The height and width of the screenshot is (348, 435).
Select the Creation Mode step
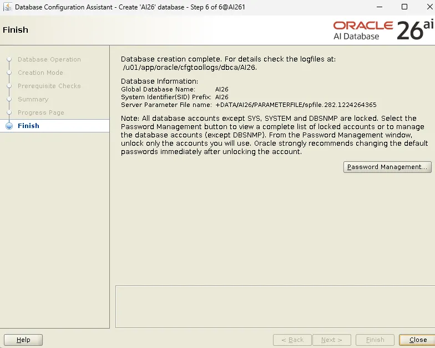point(40,73)
